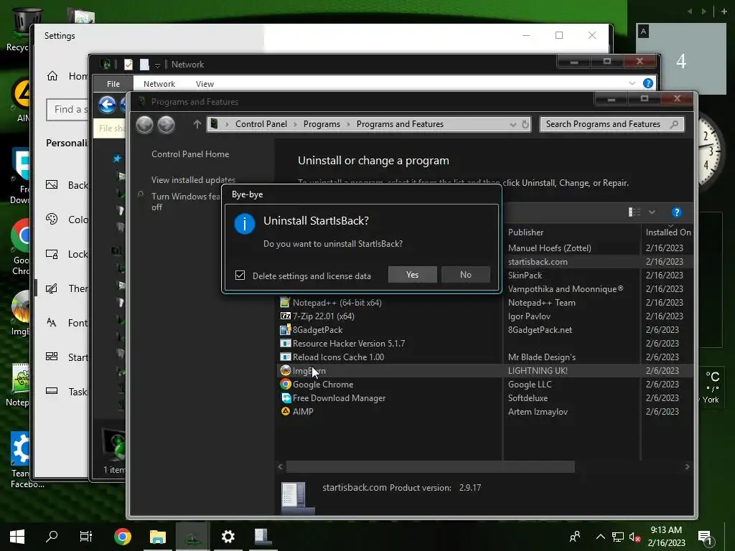Expand address bar history dropdown
The width and height of the screenshot is (735, 551).
tap(512, 124)
